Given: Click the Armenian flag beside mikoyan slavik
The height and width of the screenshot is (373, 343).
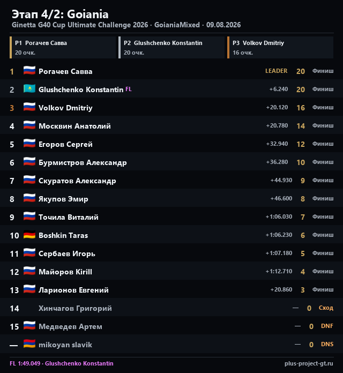Looking at the screenshot, I should (29, 344).
